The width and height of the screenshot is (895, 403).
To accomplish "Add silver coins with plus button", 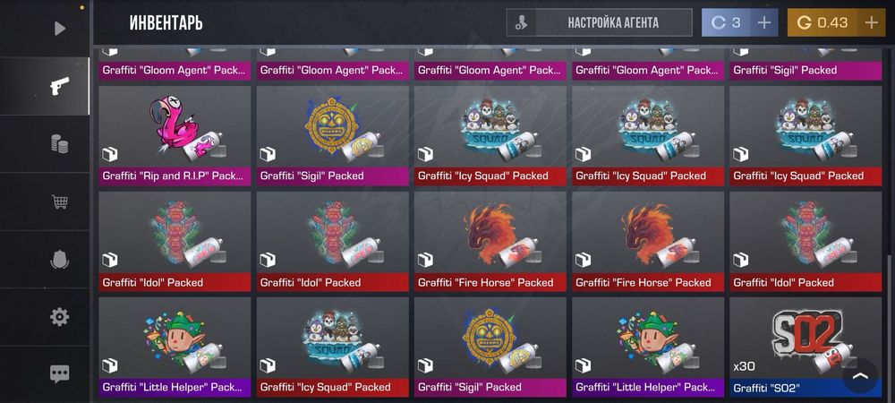I will 763,22.
